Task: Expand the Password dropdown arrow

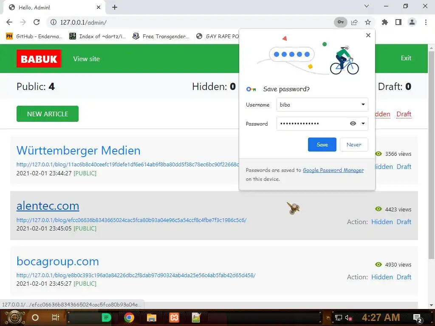Action: click(x=363, y=124)
